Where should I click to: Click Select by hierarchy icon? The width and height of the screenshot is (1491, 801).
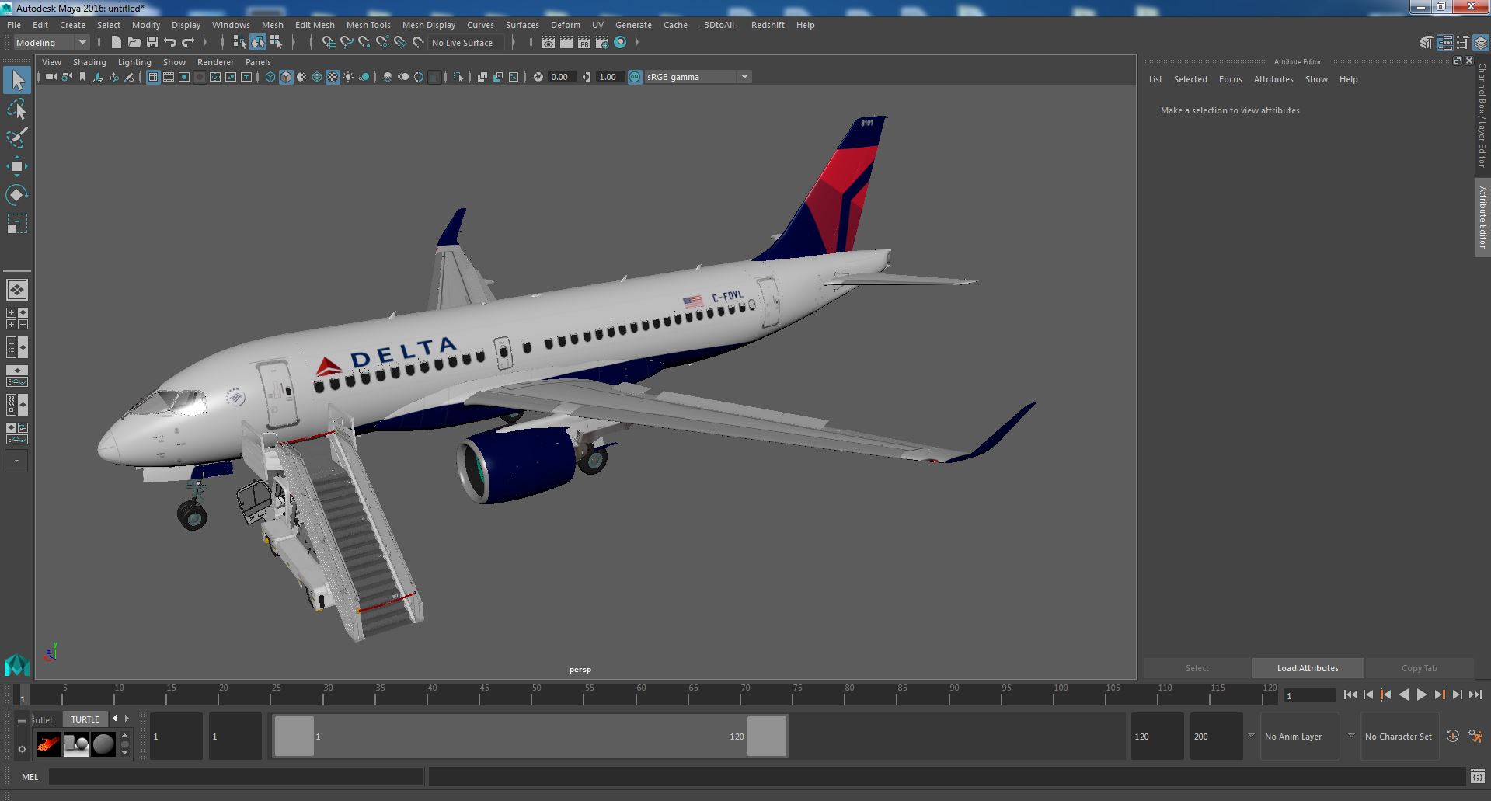(239, 43)
